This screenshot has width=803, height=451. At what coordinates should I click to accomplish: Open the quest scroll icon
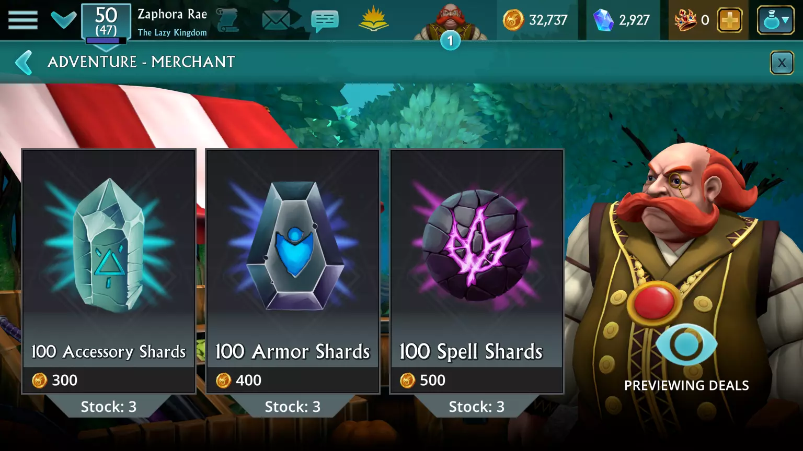tap(228, 20)
